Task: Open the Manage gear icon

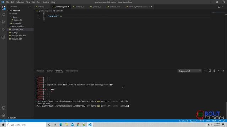Action: [3, 115]
